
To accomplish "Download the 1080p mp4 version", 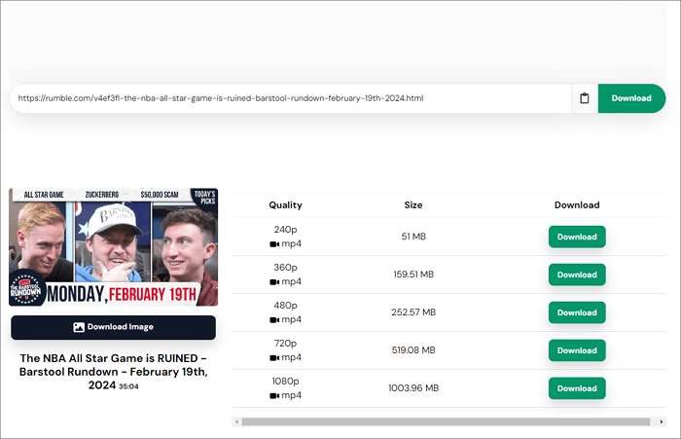I will click(x=577, y=388).
